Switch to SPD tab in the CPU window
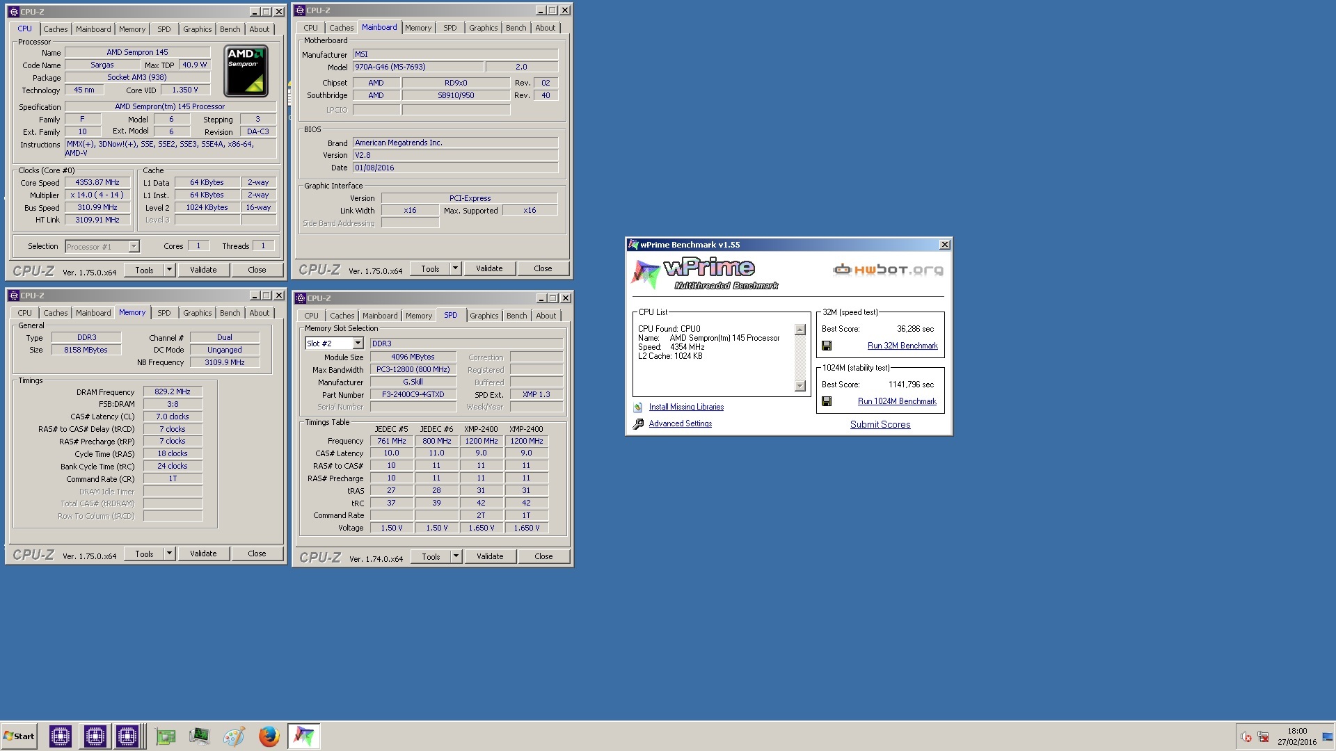This screenshot has height=751, width=1336. [164, 29]
